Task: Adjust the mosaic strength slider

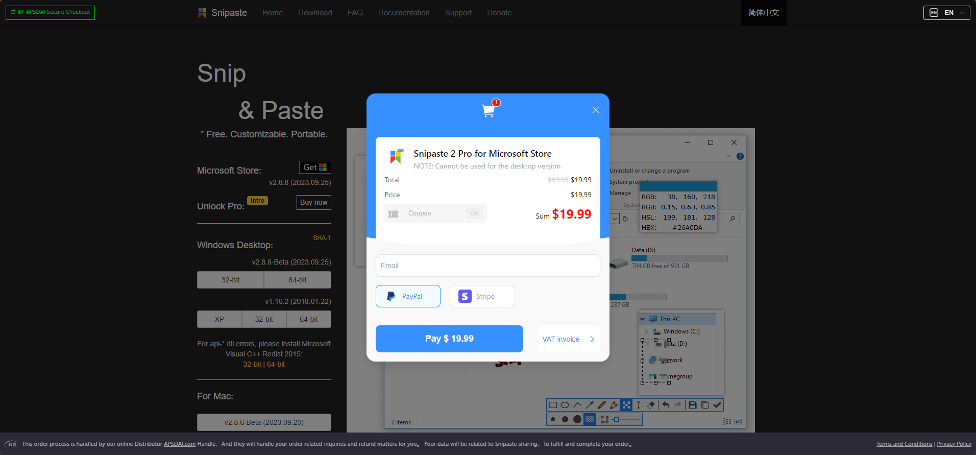Action: (x=627, y=419)
